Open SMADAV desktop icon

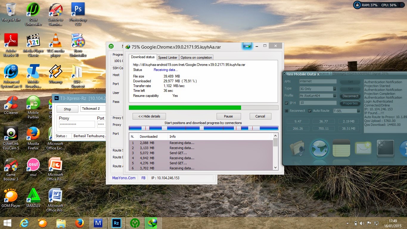click(33, 198)
